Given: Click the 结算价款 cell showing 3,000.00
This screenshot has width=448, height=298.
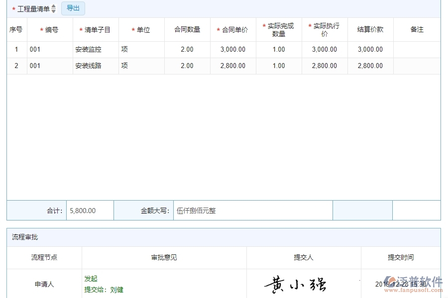Looking at the screenshot, I should point(369,49).
